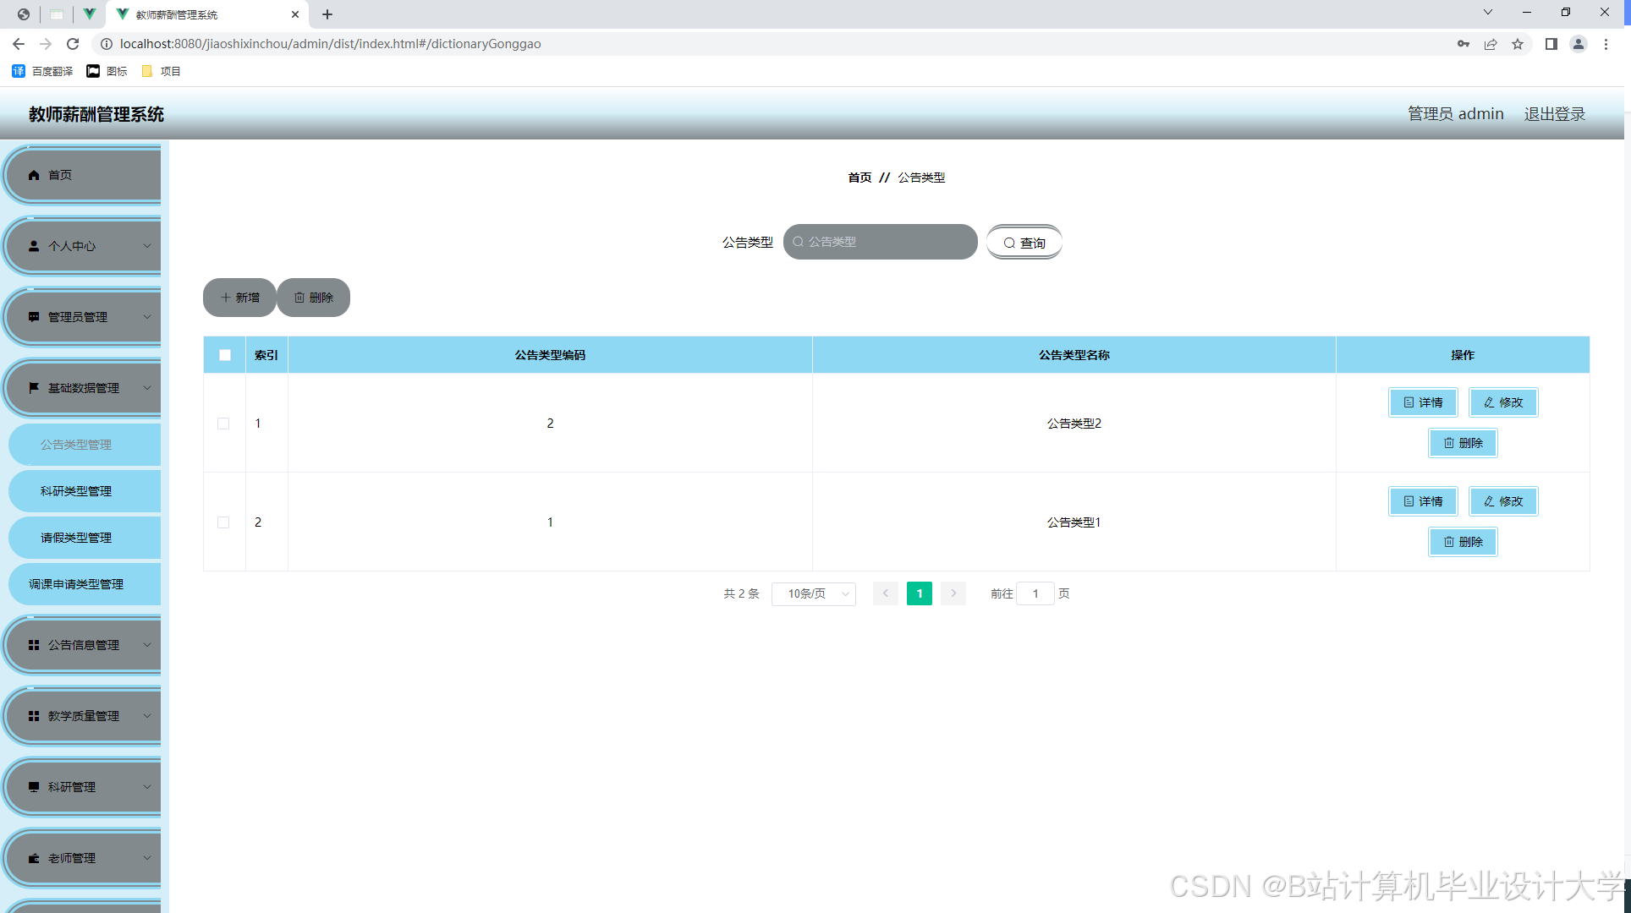
Task: Click 退出登录 logout link
Action: [x=1554, y=114]
